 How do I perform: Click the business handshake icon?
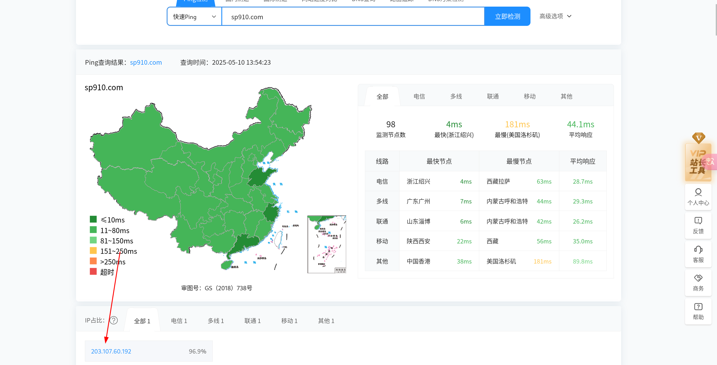point(698,278)
